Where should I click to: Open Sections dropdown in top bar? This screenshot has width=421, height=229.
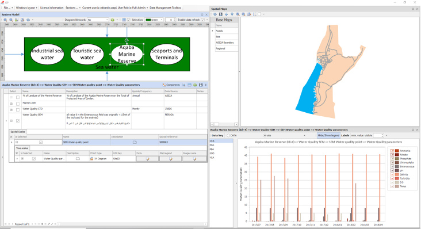tap(73, 8)
